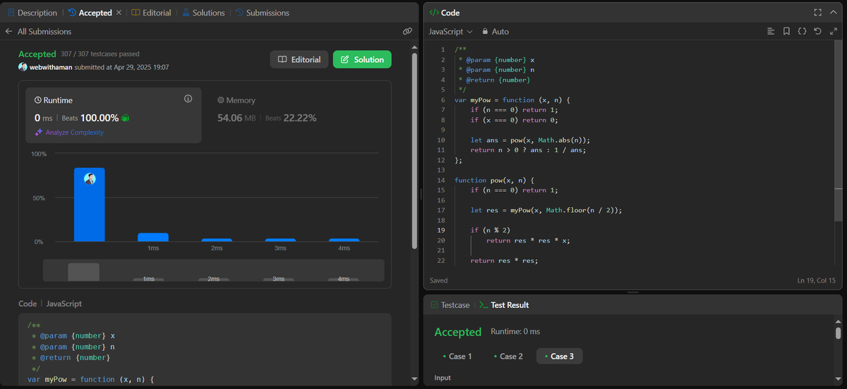
Task: Open the Test Result tab
Action: pos(504,305)
